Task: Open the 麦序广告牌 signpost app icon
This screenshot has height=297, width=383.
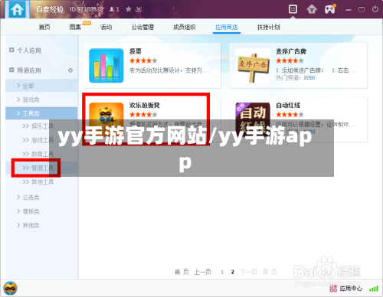Action: pos(253,65)
